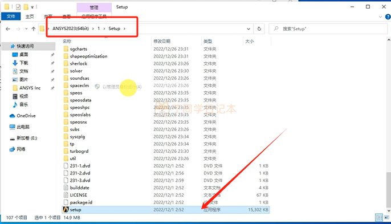The width and height of the screenshot is (391, 224).
Task: Select the solver folder
Action: point(76,71)
